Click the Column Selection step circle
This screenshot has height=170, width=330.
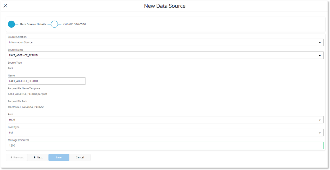pos(54,24)
